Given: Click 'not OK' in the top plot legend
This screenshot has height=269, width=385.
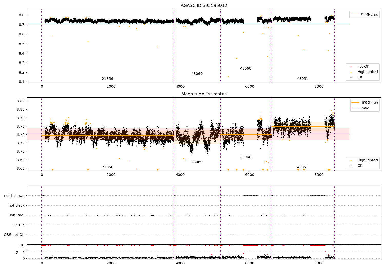Looking at the screenshot, I should 363,67.
